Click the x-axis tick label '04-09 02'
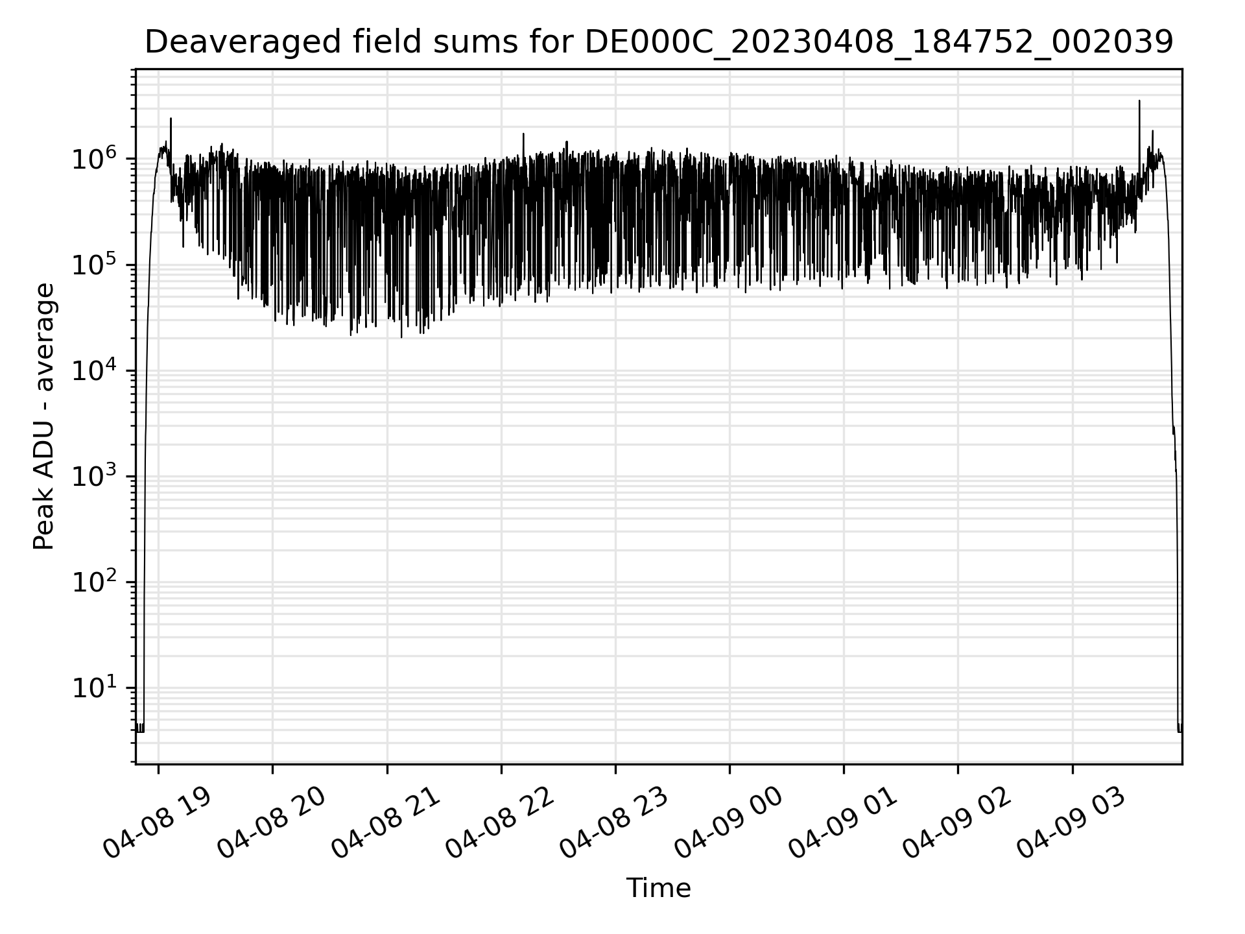The height and width of the screenshot is (934, 1245). (957, 824)
